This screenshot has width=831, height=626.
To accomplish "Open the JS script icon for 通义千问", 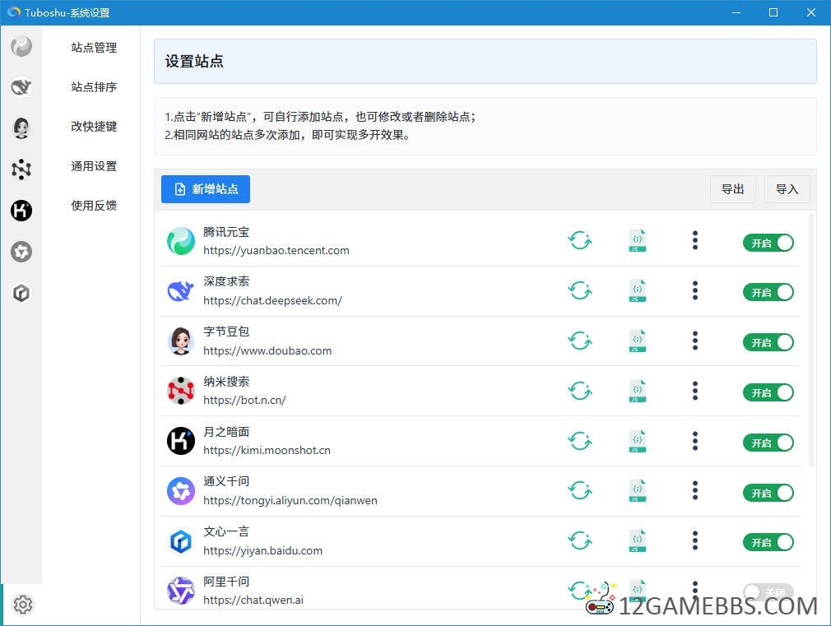I will point(637,491).
